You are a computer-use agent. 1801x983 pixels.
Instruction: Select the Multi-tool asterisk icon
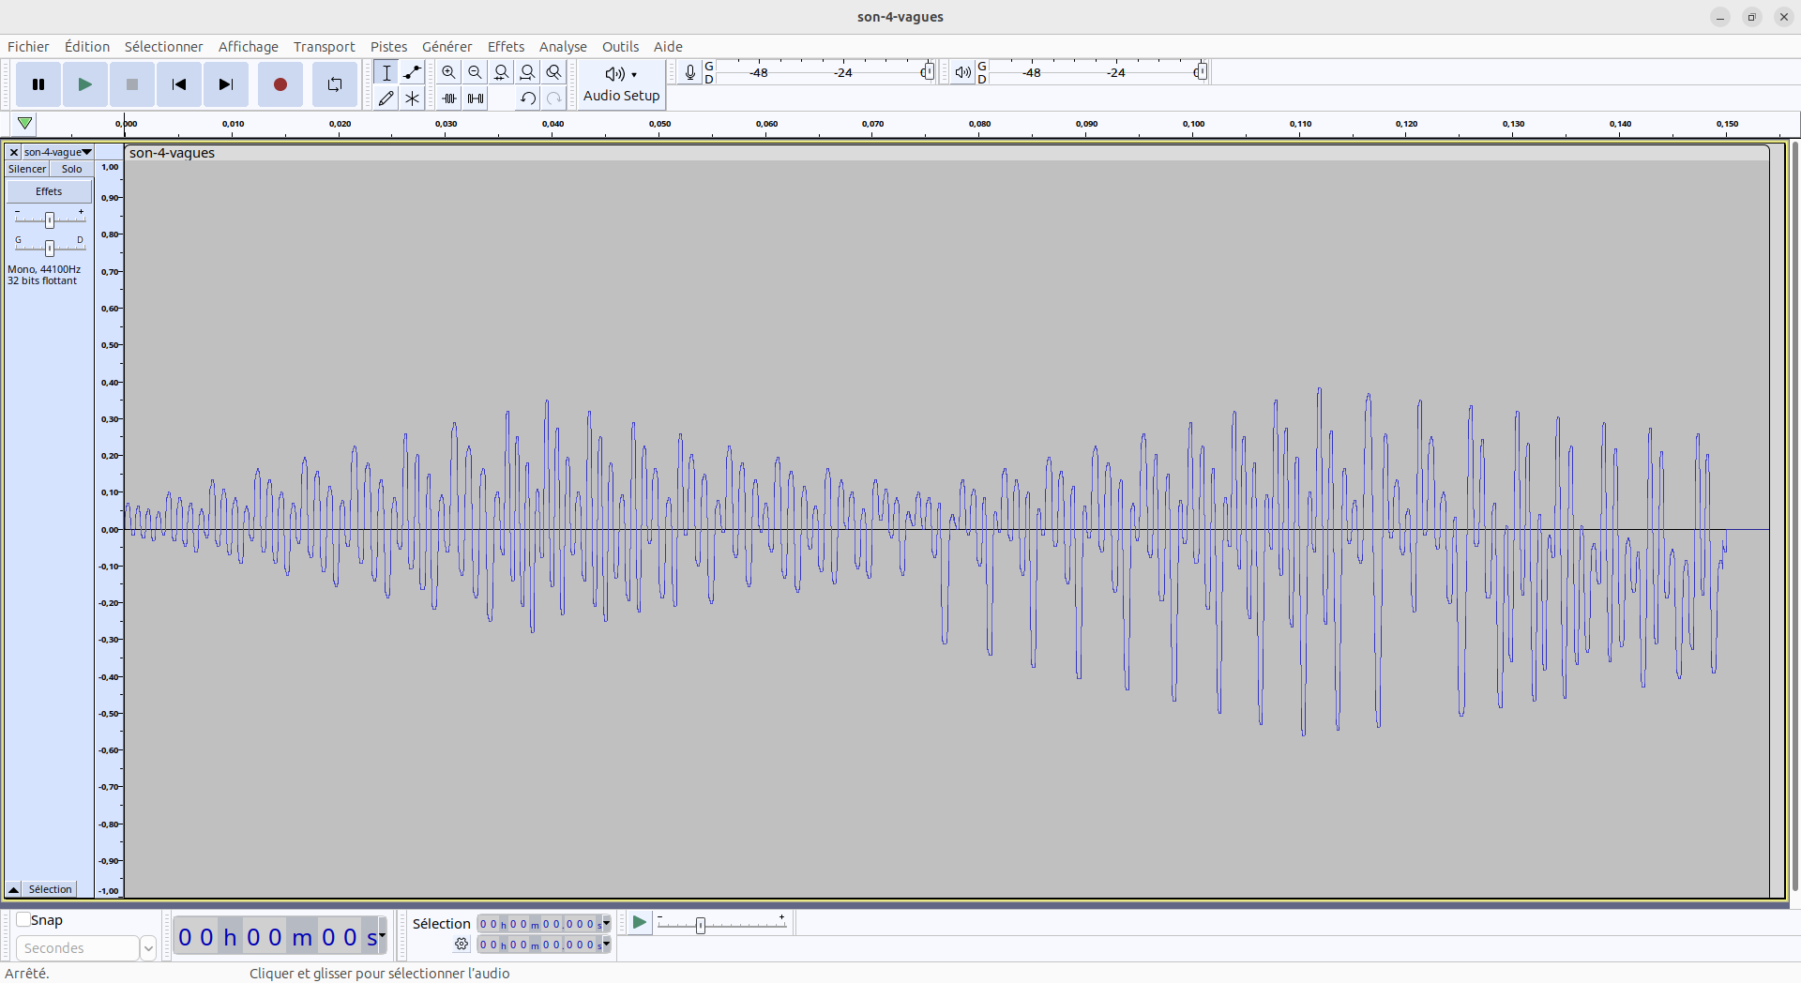(412, 98)
